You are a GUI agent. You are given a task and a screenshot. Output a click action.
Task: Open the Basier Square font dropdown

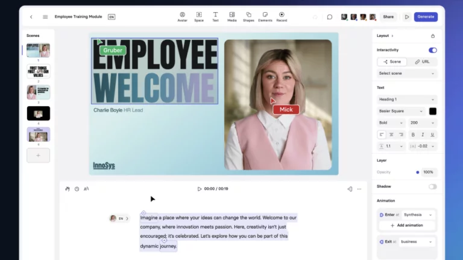coord(401,111)
